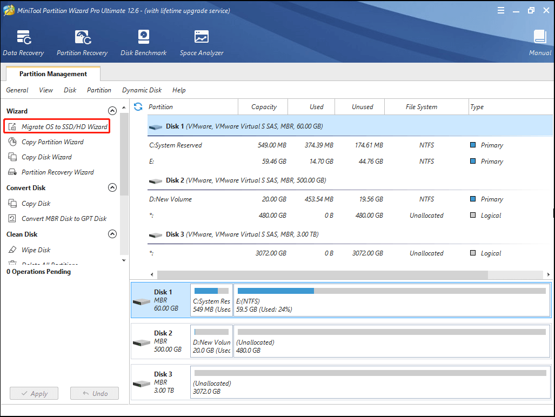
Task: Click Disk 3 drive icon in partition list
Action: (x=156, y=235)
